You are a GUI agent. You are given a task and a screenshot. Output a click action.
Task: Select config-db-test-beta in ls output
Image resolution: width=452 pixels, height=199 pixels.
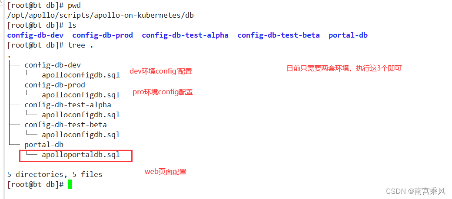(x=279, y=35)
